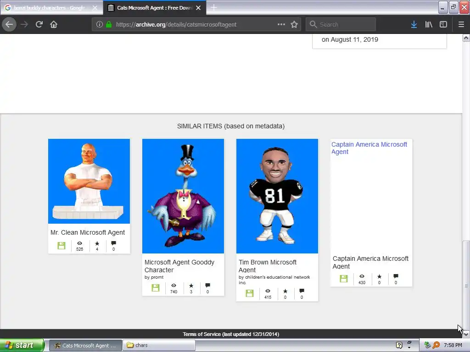Activate Cats Microsoft Agent taskbar button

85,346
